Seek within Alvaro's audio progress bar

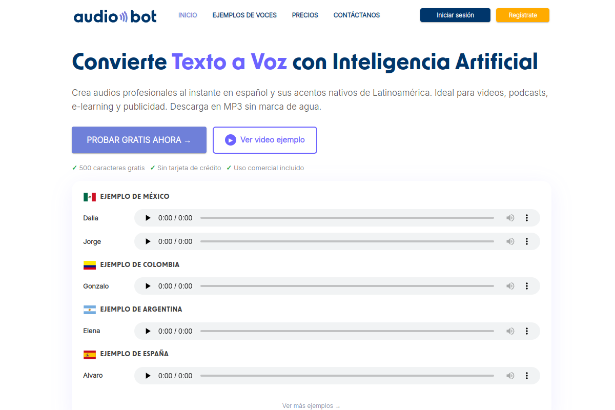347,376
